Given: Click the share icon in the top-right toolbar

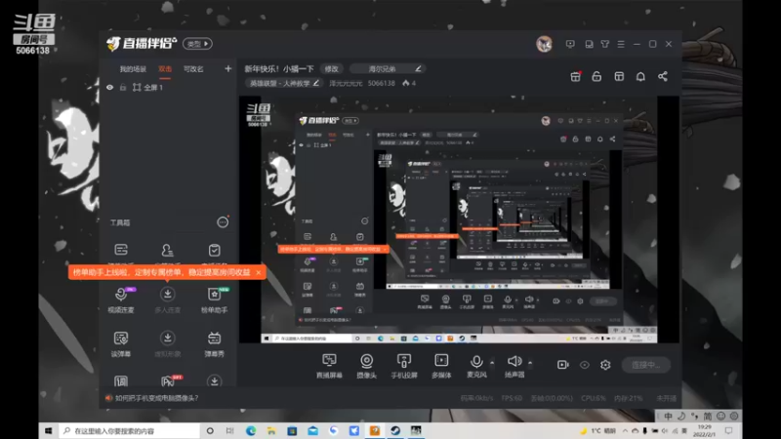Looking at the screenshot, I should (x=663, y=77).
